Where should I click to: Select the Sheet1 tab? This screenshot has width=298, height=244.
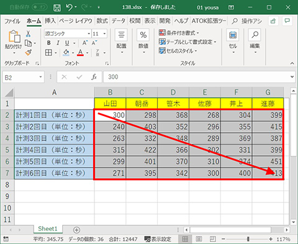(x=48, y=228)
